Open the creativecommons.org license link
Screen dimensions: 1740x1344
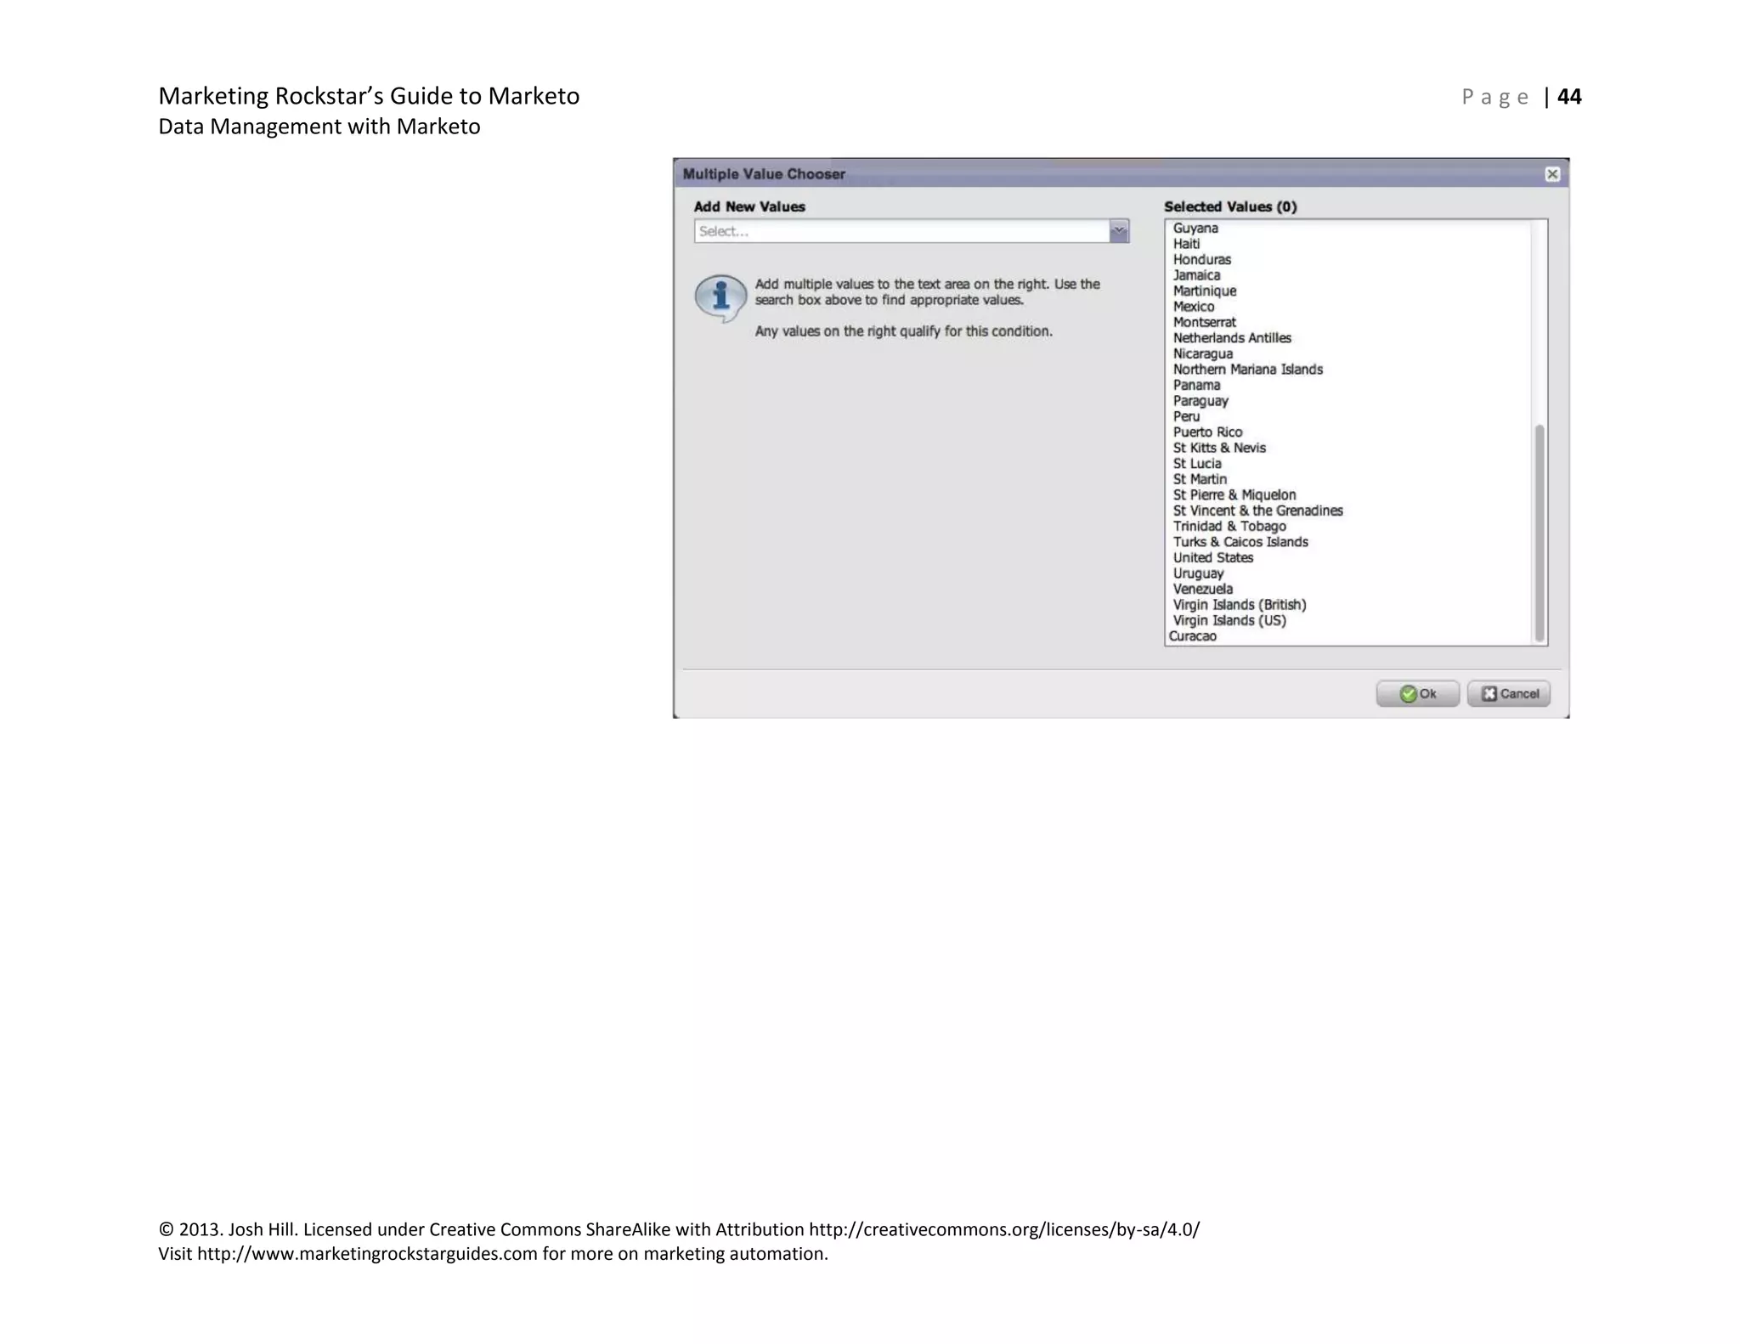pyautogui.click(x=1003, y=1229)
